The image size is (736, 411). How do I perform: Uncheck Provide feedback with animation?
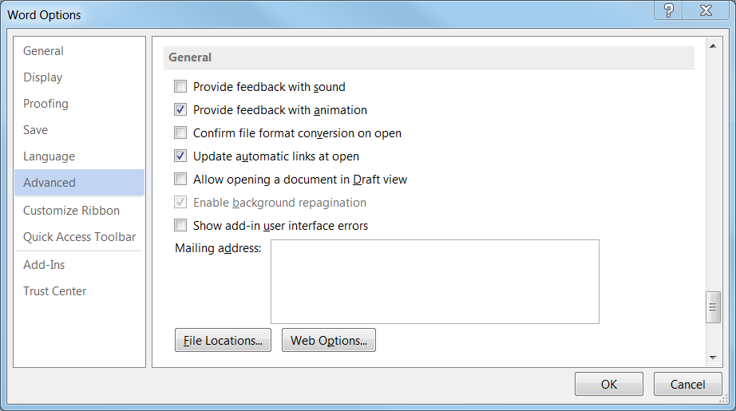(180, 109)
